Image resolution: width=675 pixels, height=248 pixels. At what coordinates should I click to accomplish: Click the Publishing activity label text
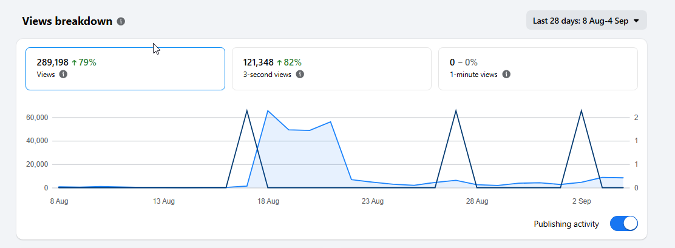(x=566, y=224)
